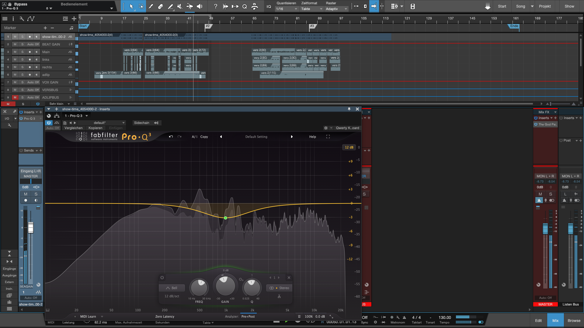This screenshot has width=584, height=328.
Task: Mute the Main track
Action: pyautogui.click(x=15, y=52)
